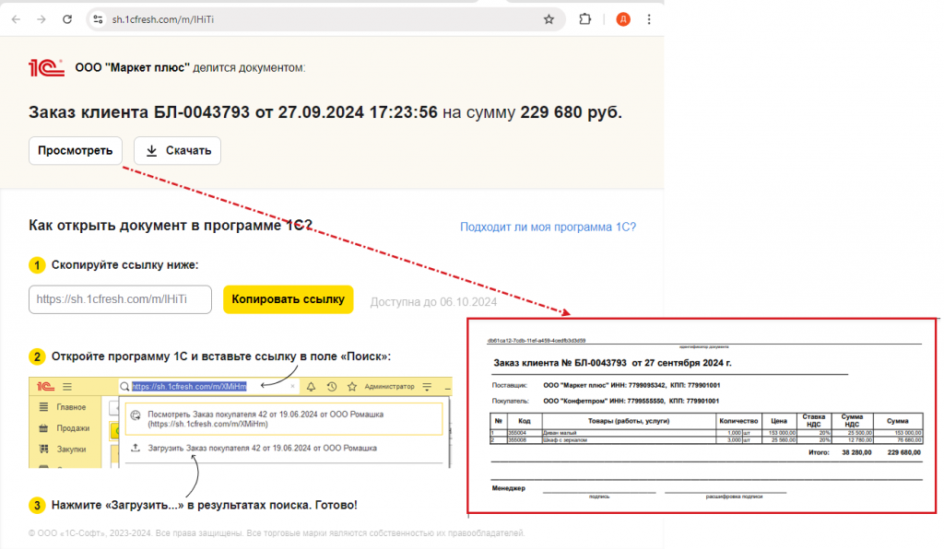Click the clear X in illustration search field

coord(292,387)
